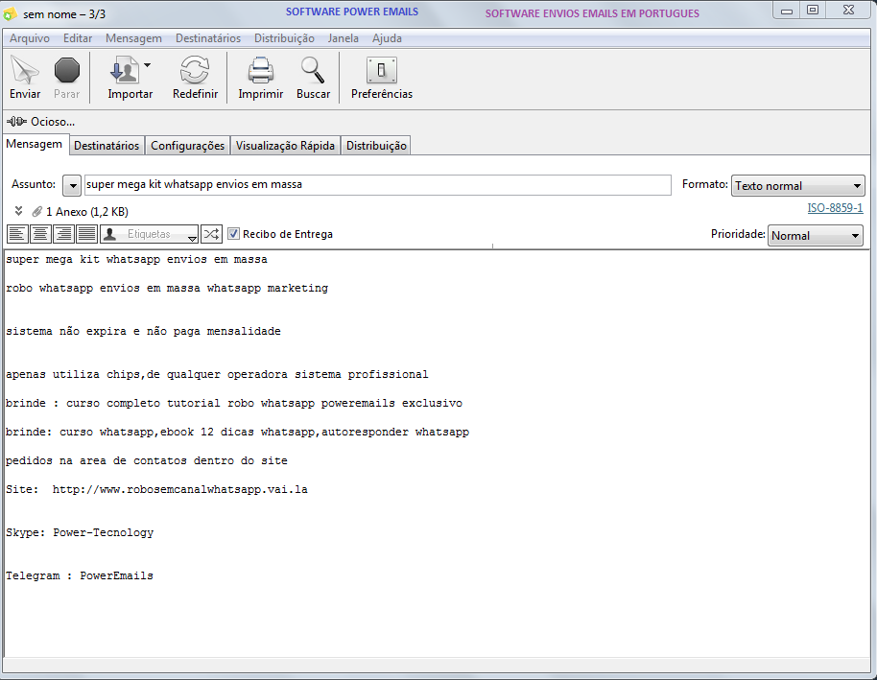Align text left
Image resolution: width=877 pixels, height=680 pixels.
pos(17,234)
